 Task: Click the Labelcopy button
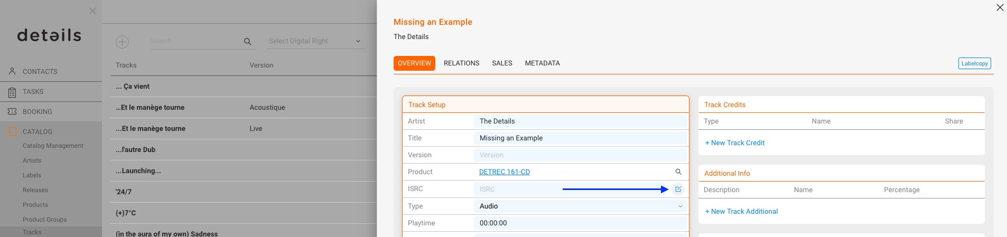[x=974, y=63]
